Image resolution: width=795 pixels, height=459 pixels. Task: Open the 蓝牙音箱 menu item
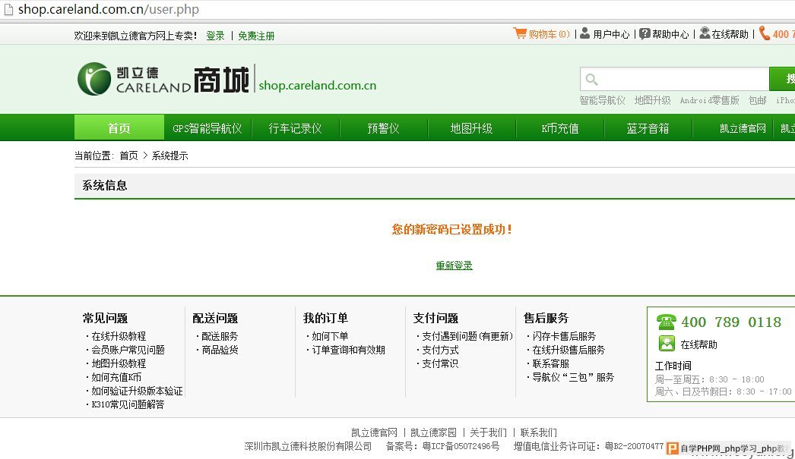pyautogui.click(x=648, y=128)
